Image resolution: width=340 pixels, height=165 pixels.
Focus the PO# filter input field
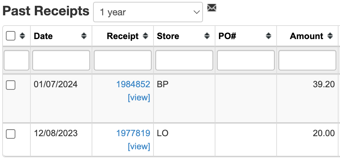[x=246, y=60]
